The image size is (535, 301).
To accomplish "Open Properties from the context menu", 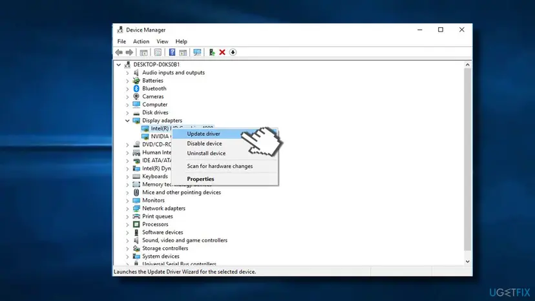I will point(225,179).
